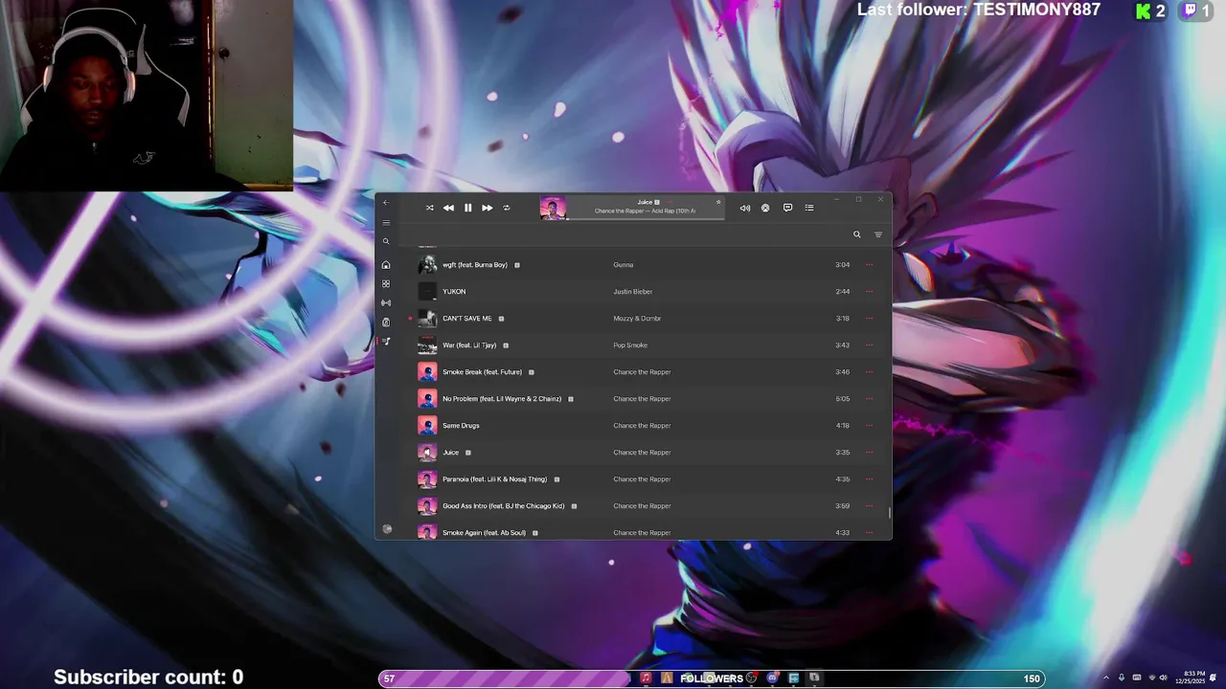Screen dimensions: 1226x689
Task: Open Radio in the sidebar
Action: tap(386, 303)
